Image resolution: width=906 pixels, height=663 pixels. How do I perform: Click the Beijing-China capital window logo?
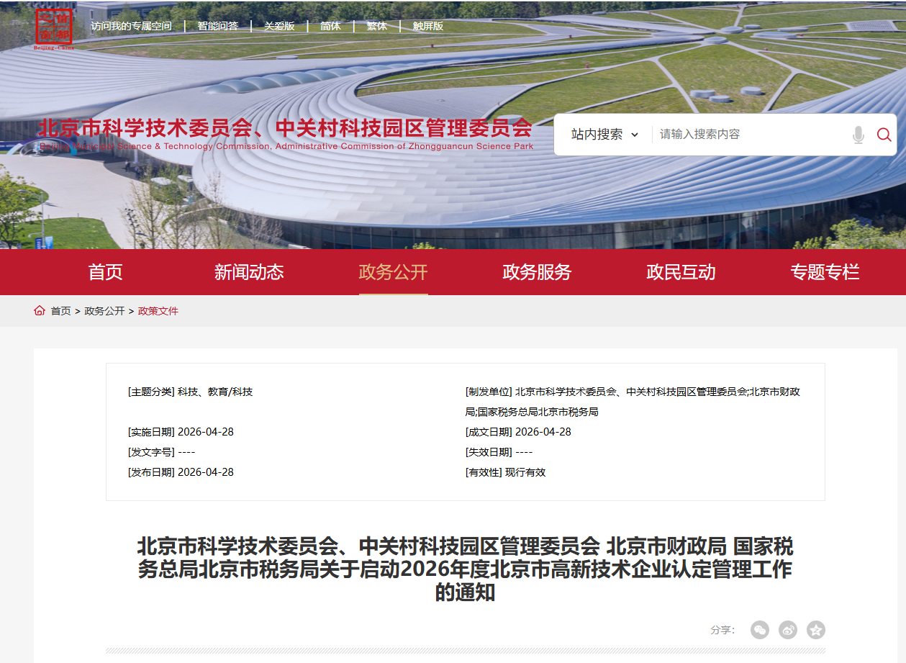pos(54,28)
